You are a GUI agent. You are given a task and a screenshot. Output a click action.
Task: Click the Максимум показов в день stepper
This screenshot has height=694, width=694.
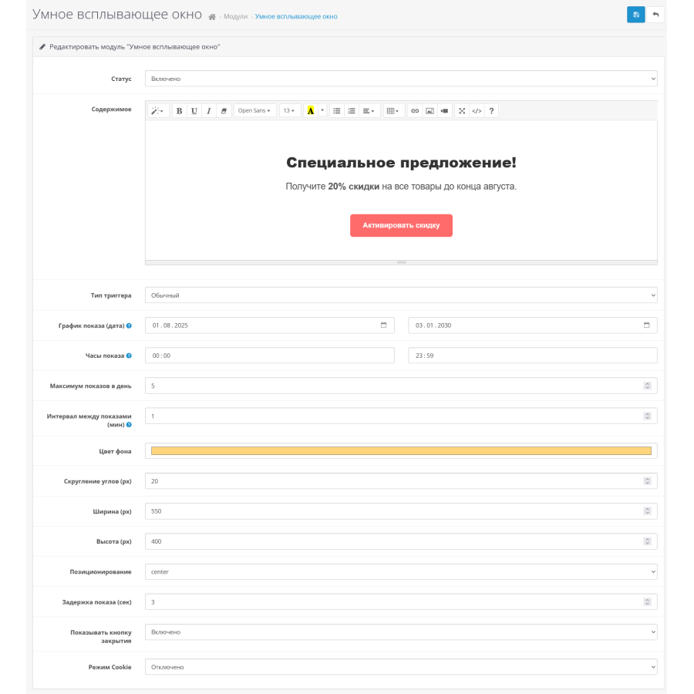[648, 386]
